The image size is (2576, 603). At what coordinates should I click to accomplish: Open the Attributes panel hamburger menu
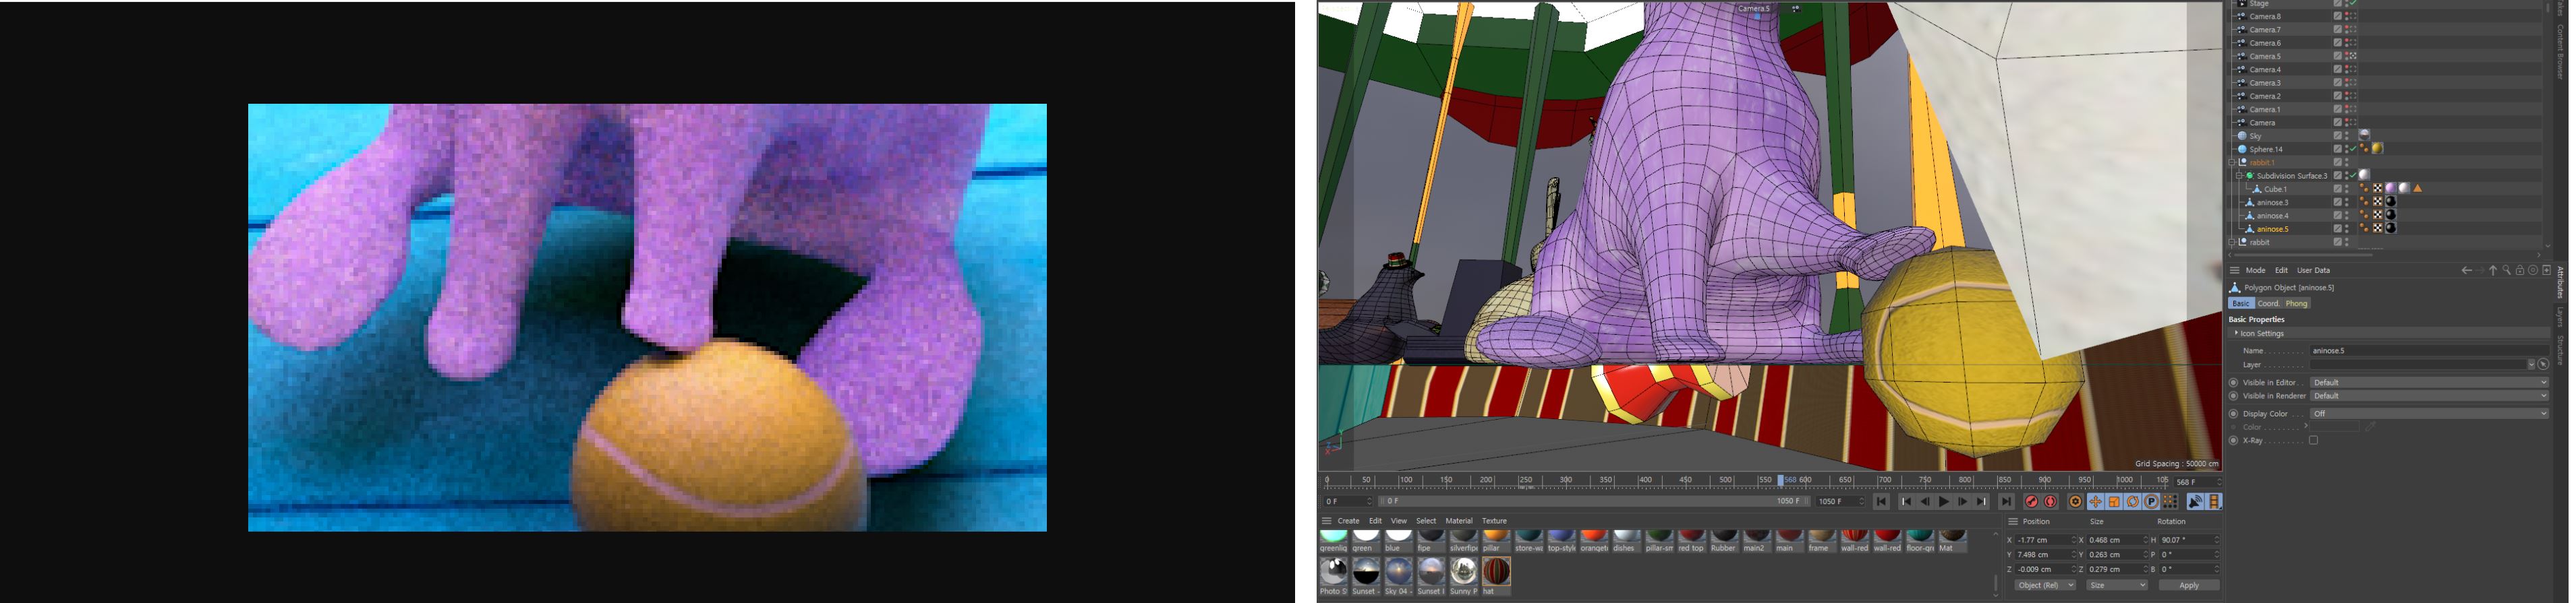point(2235,271)
